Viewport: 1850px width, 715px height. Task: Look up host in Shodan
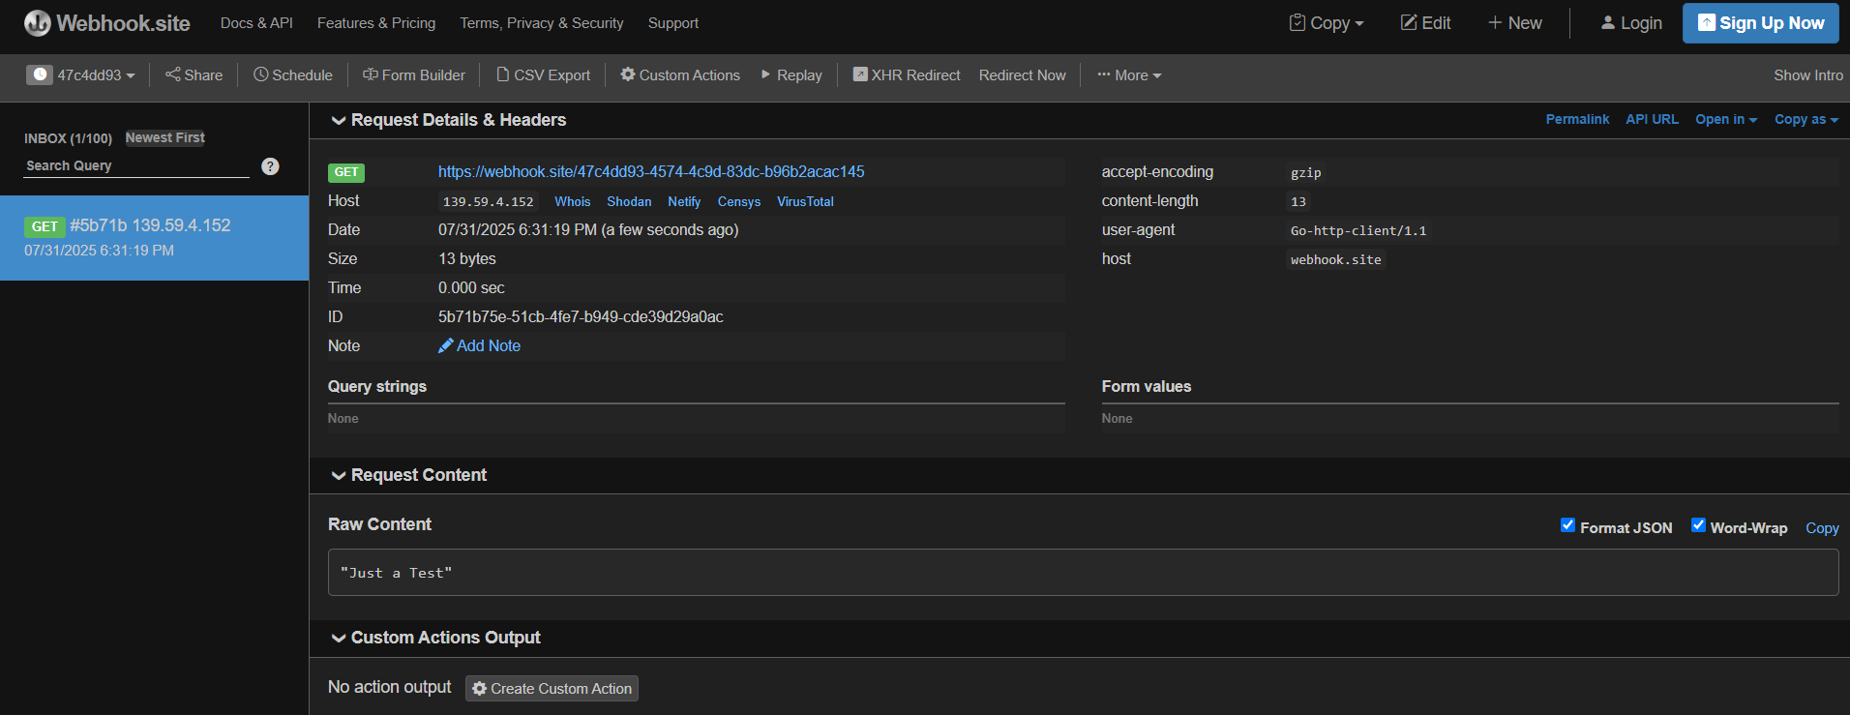coord(629,201)
